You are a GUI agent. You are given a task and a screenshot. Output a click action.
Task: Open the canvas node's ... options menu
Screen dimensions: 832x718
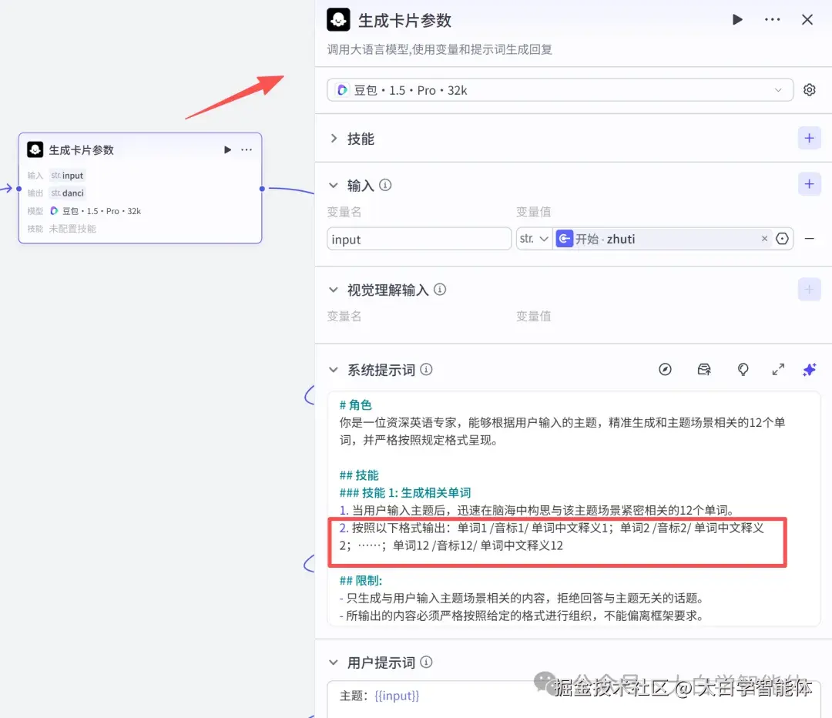coord(247,149)
